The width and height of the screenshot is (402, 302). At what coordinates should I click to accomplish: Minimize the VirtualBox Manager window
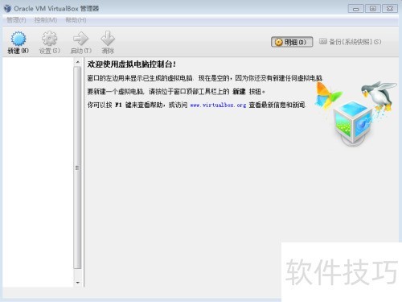point(355,9)
